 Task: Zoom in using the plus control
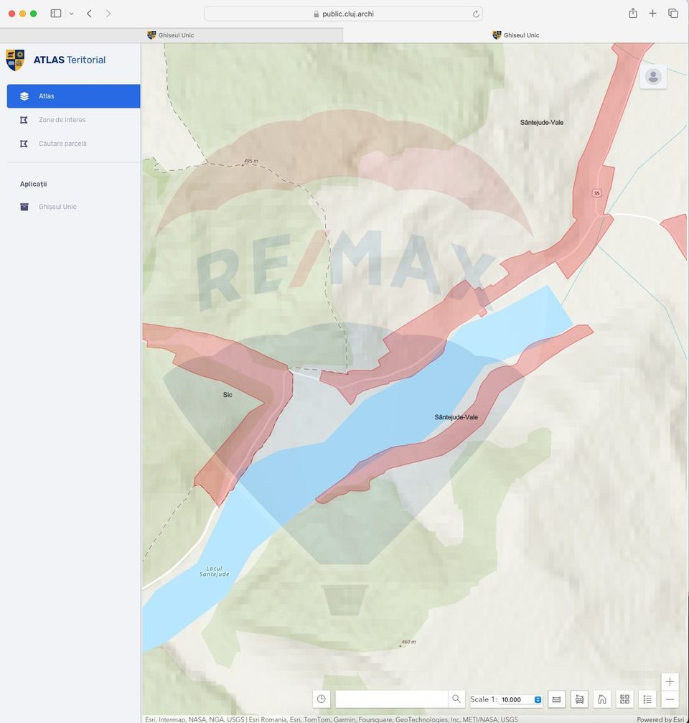(x=670, y=681)
